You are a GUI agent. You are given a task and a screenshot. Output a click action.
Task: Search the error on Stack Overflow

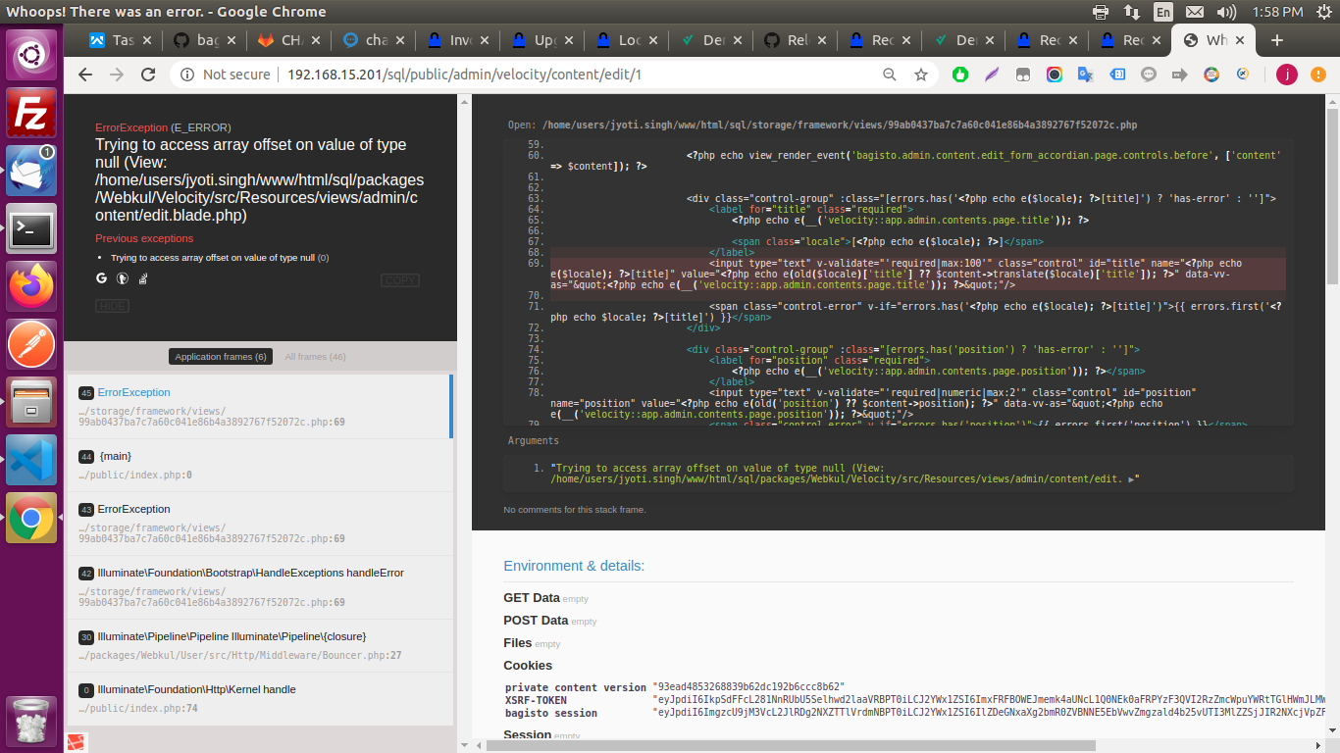point(143,278)
